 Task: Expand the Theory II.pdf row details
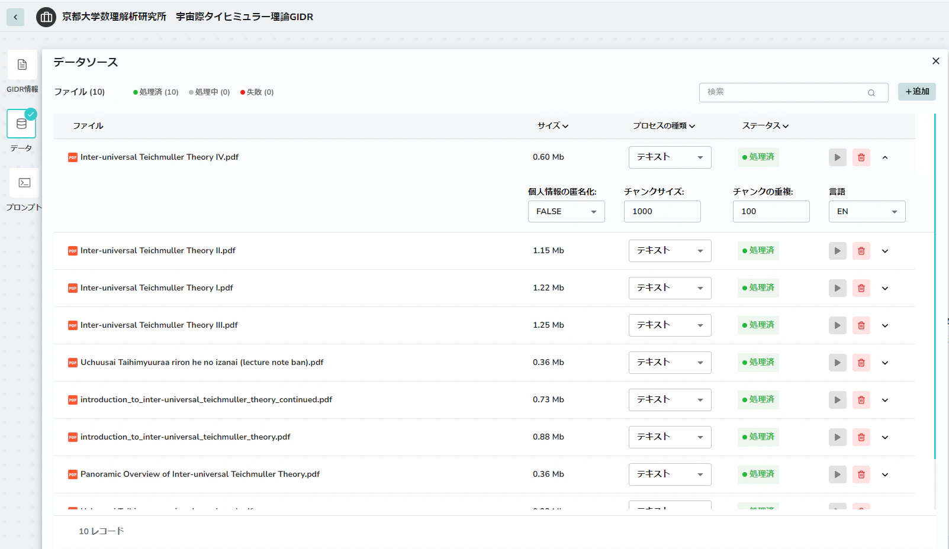(x=885, y=251)
